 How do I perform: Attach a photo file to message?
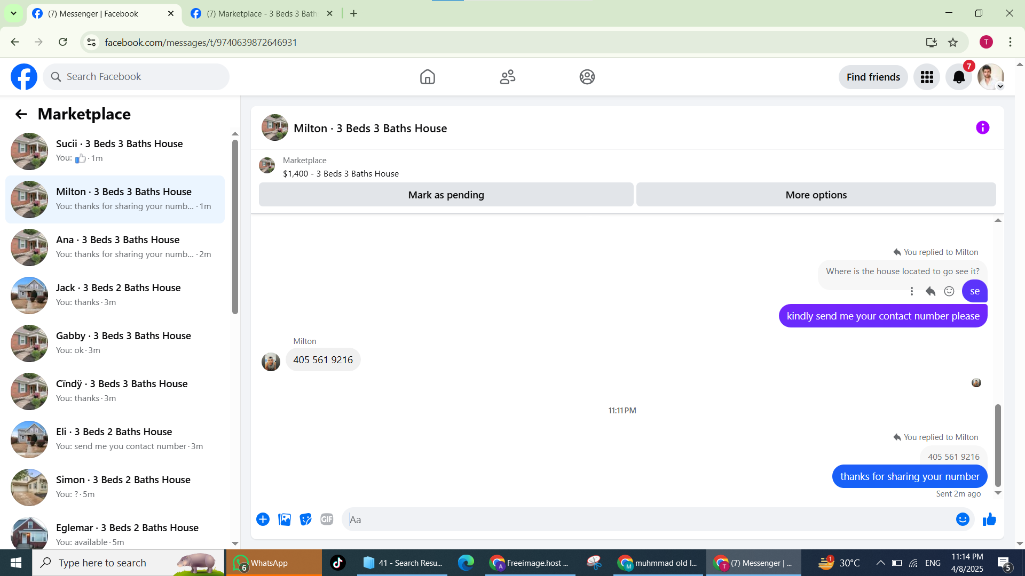[285, 519]
